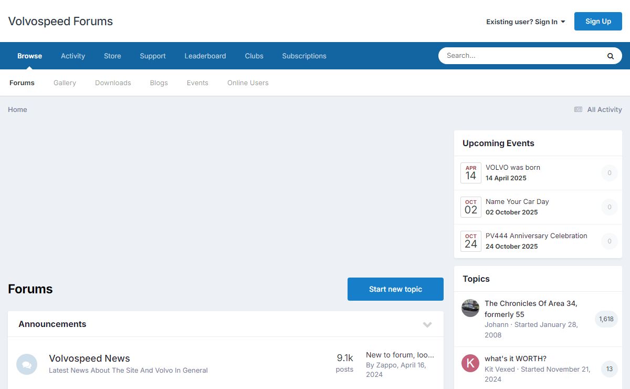Image resolution: width=630 pixels, height=389 pixels.
Task: Click the OCT 24 calendar date icon
Action: pos(471,241)
